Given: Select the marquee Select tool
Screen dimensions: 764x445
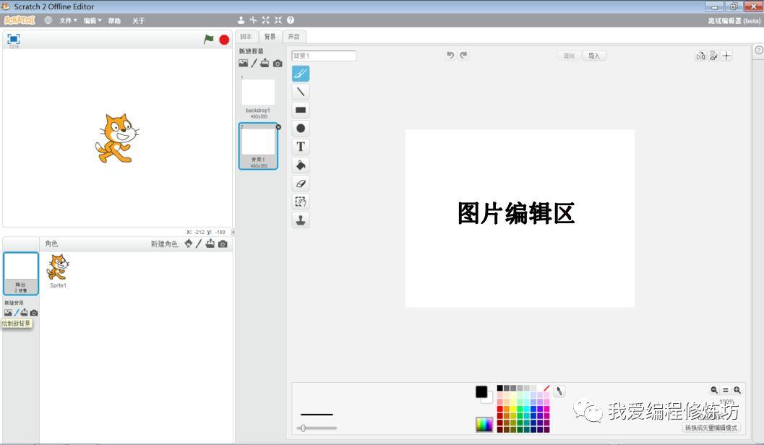Looking at the screenshot, I should point(301,202).
